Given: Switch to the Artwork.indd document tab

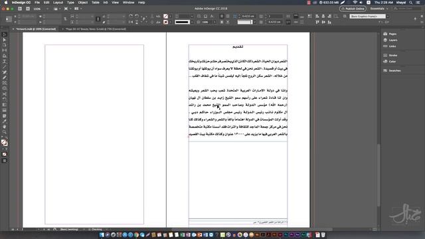Looking at the screenshot, I should (x=36, y=29).
